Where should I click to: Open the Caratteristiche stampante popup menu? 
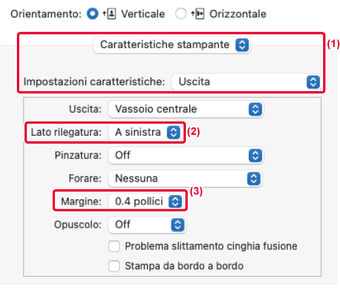pos(172,45)
